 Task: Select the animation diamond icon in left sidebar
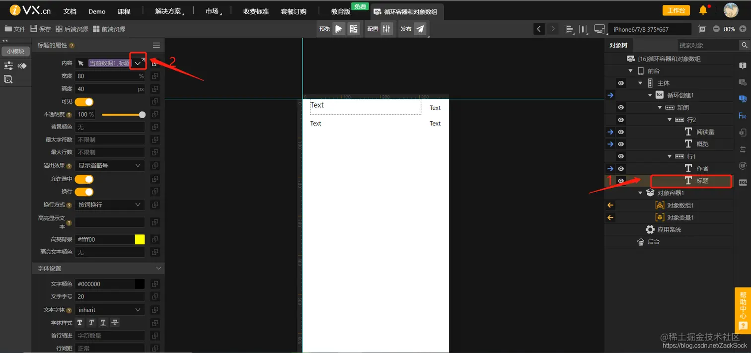[x=22, y=66]
